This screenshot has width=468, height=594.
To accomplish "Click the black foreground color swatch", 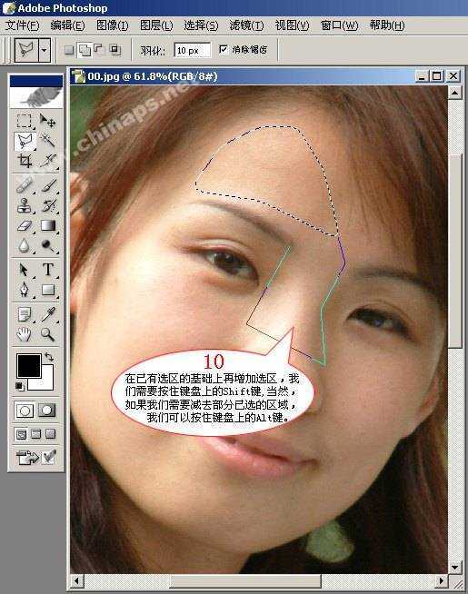I will [x=28, y=365].
